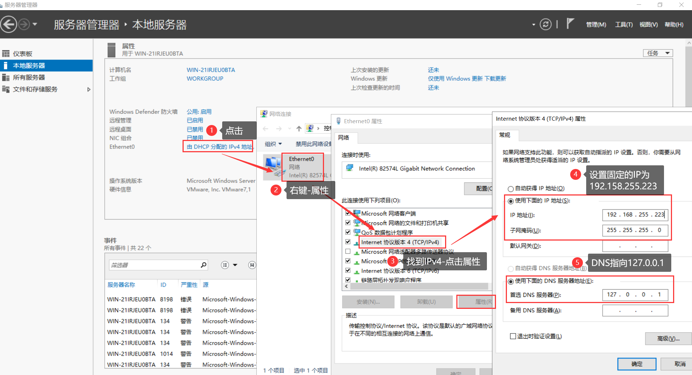Open the events list options icon

(225, 265)
